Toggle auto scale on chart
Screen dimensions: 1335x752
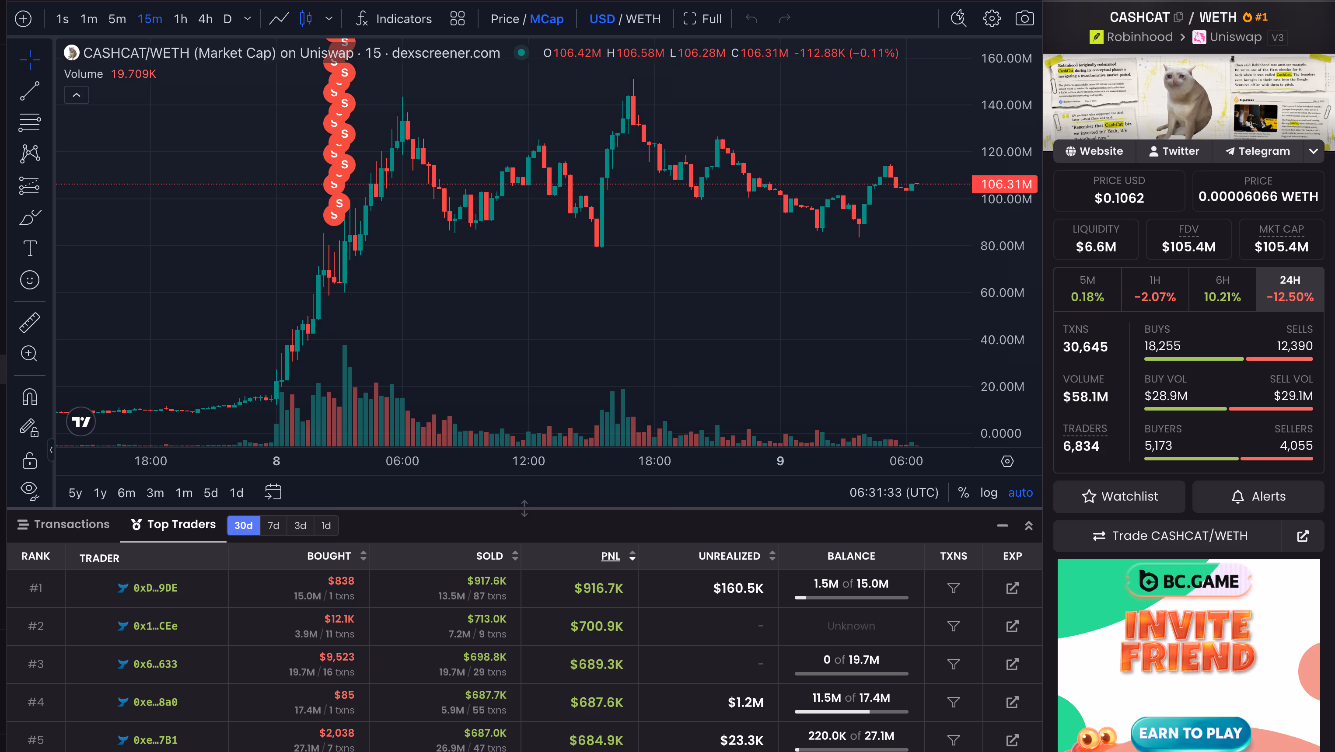(1020, 493)
